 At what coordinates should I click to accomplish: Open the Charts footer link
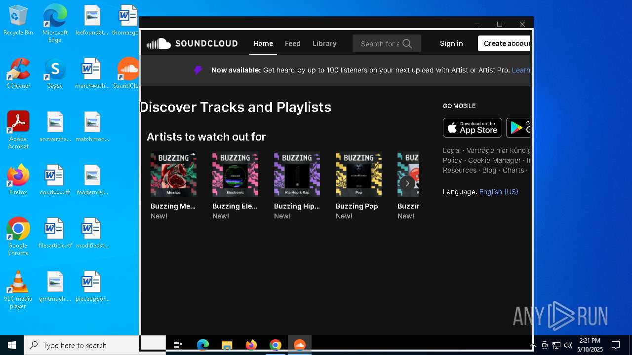coord(513,170)
